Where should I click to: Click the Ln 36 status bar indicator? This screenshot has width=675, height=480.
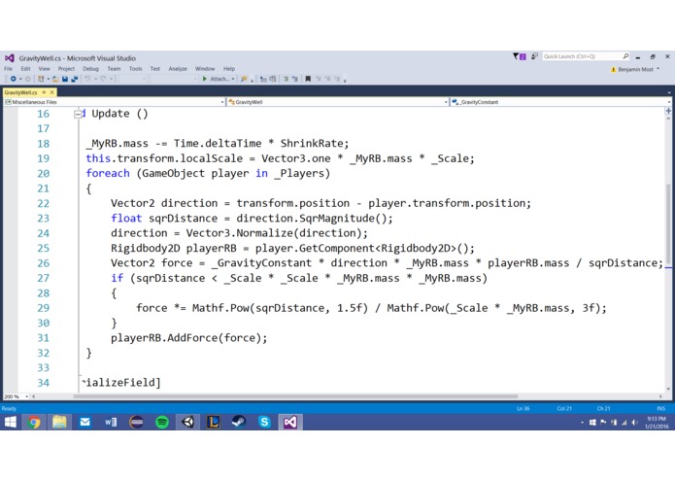pyautogui.click(x=523, y=408)
